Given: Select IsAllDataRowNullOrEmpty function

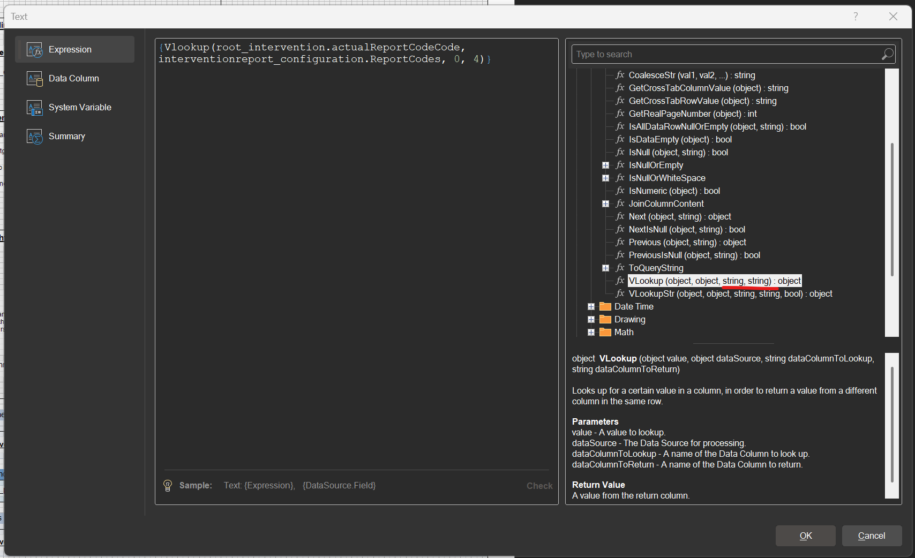Looking at the screenshot, I should point(717,126).
